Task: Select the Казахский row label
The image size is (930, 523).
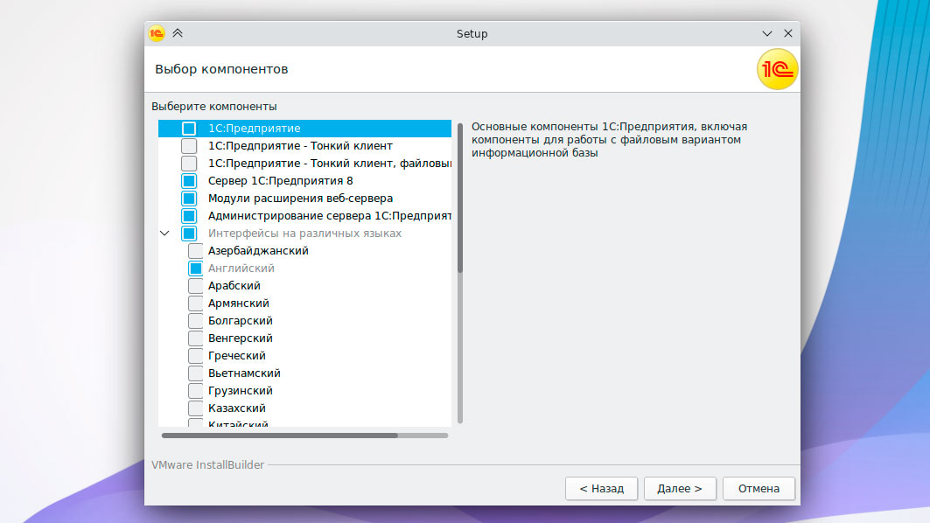Action: click(x=236, y=408)
